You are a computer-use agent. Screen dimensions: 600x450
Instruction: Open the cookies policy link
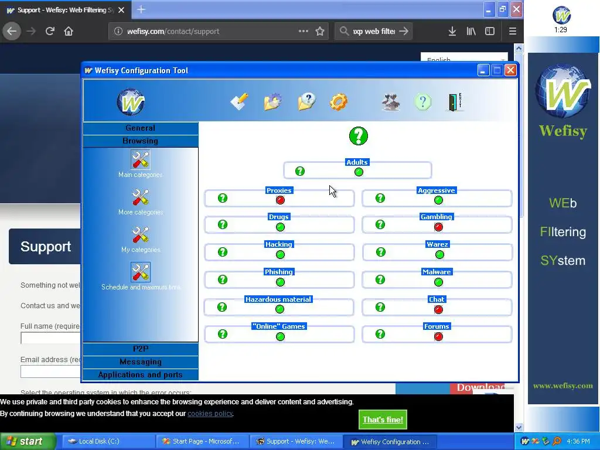point(210,414)
